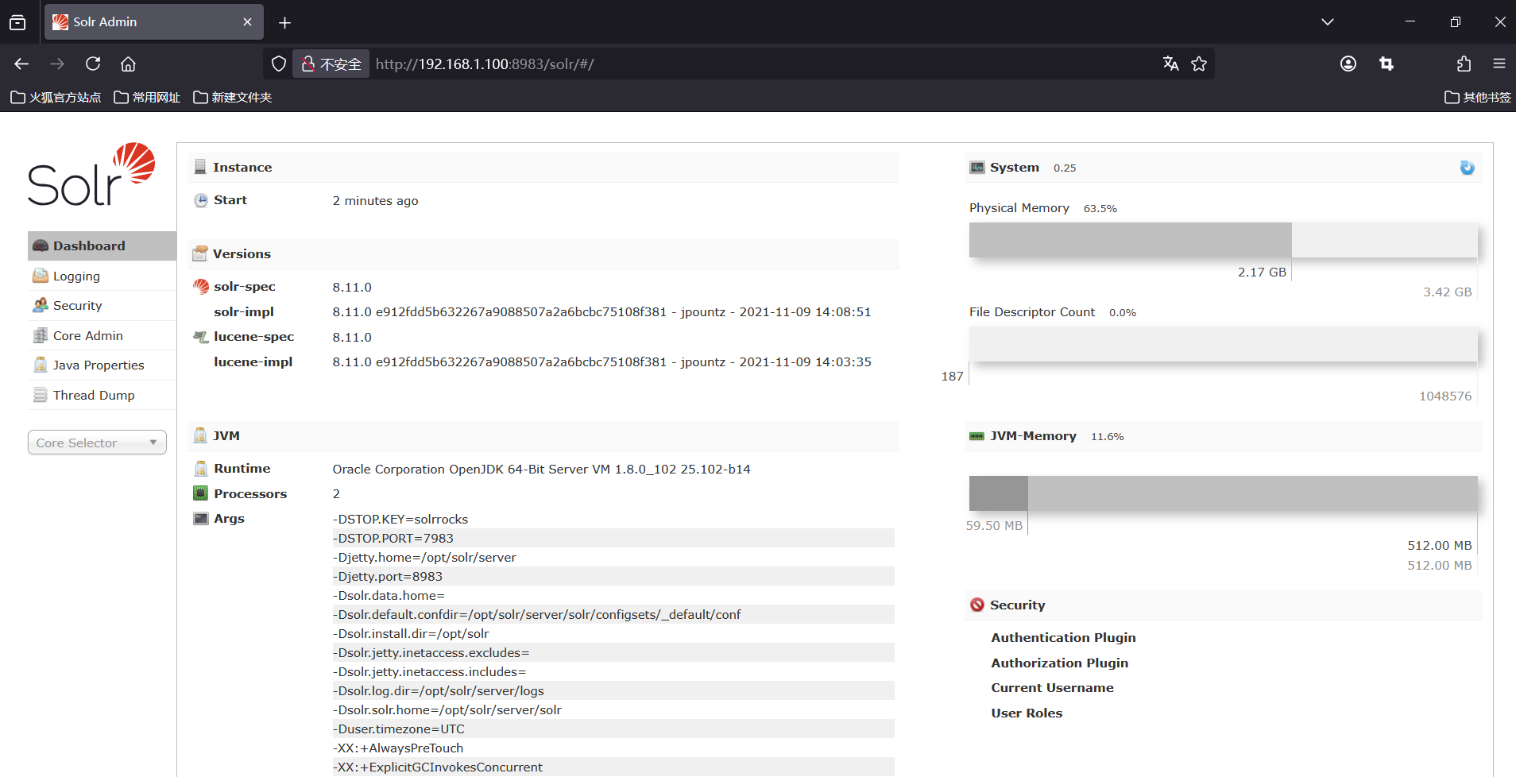Image resolution: width=1516 pixels, height=777 pixels.
Task: Open the extensions puzzle icon
Action: point(1464,64)
